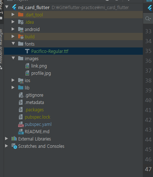Select the fonts folder

coord(29,44)
